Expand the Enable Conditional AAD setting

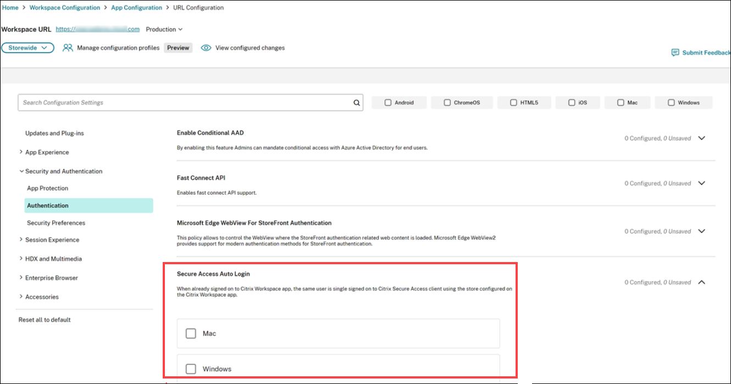click(702, 138)
